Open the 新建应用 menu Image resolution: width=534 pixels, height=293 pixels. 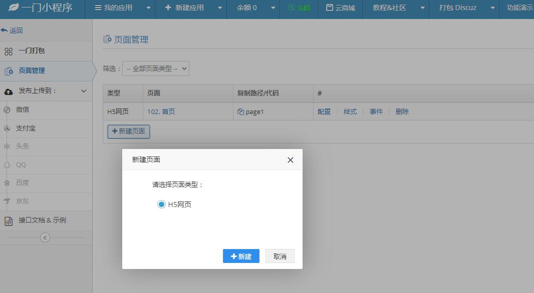tap(184, 7)
